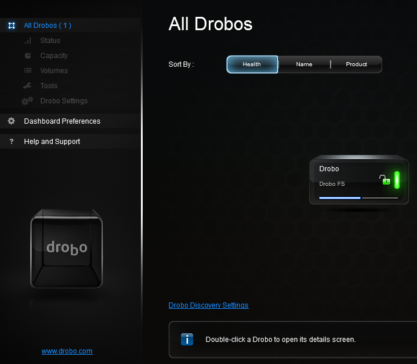417x364 pixels.
Task: Open Help and Support
Action: point(70,142)
